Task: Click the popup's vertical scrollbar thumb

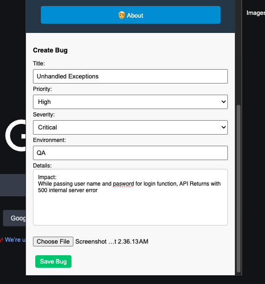Action: (239, 188)
